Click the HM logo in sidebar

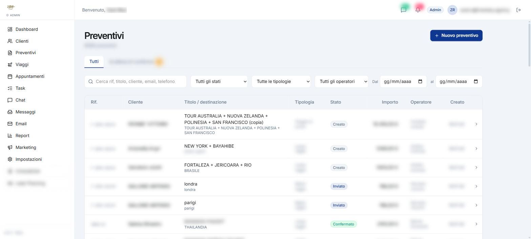coord(11,7)
